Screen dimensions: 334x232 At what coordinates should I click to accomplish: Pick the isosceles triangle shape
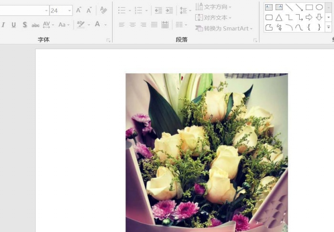(x=279, y=18)
